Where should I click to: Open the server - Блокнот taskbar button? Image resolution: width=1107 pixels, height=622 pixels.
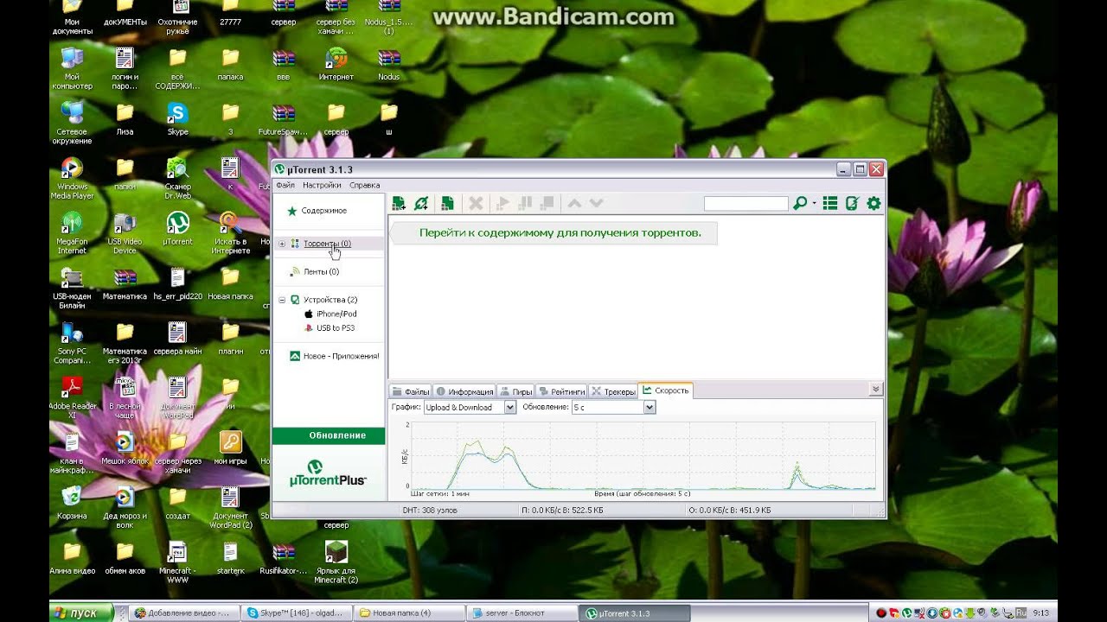tap(520, 612)
